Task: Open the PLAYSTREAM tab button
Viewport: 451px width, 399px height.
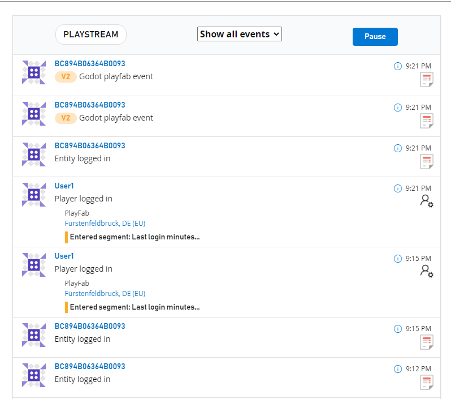Action: pyautogui.click(x=91, y=35)
